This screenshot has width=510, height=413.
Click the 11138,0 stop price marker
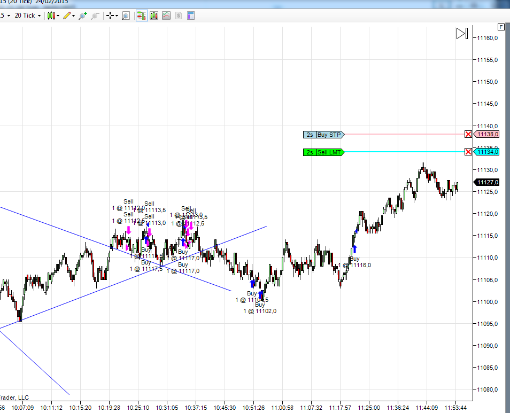486,134
